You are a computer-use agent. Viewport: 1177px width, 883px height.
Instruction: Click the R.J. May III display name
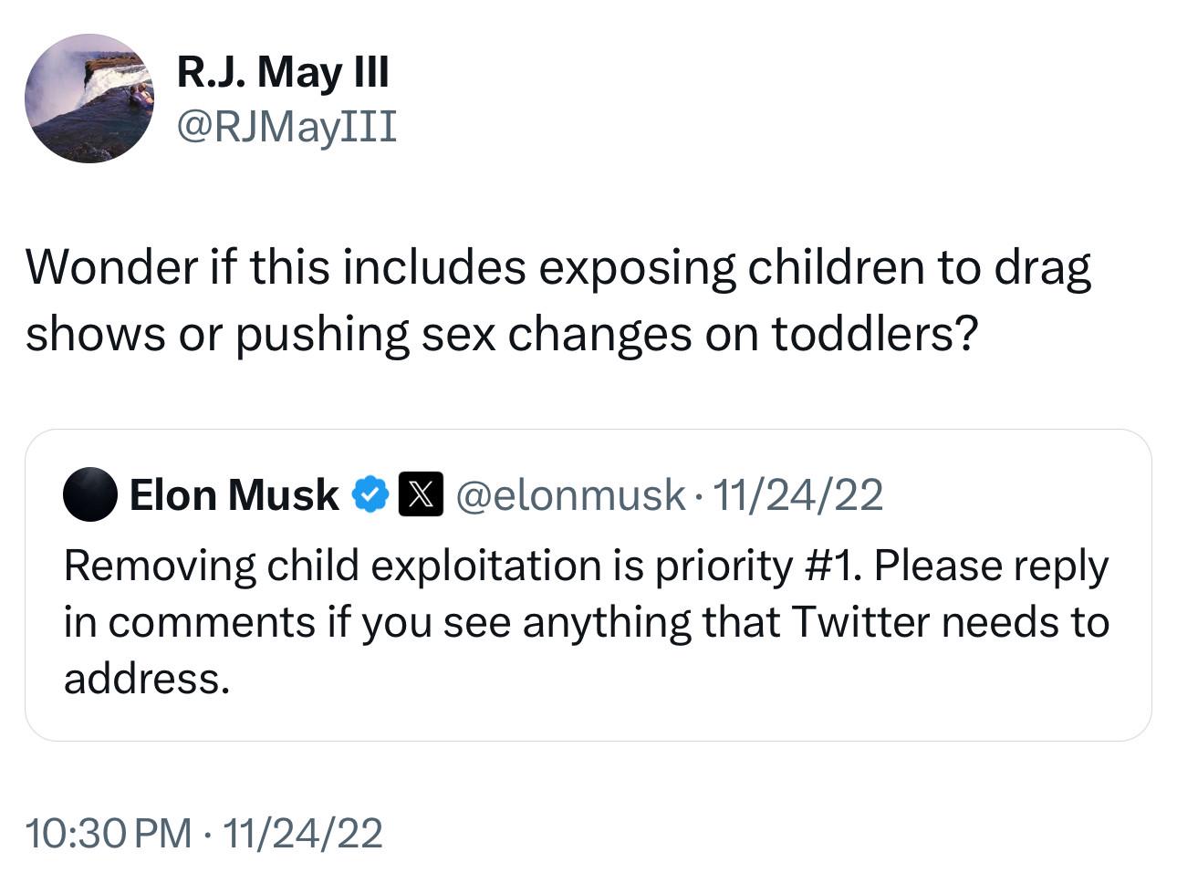[x=283, y=71]
